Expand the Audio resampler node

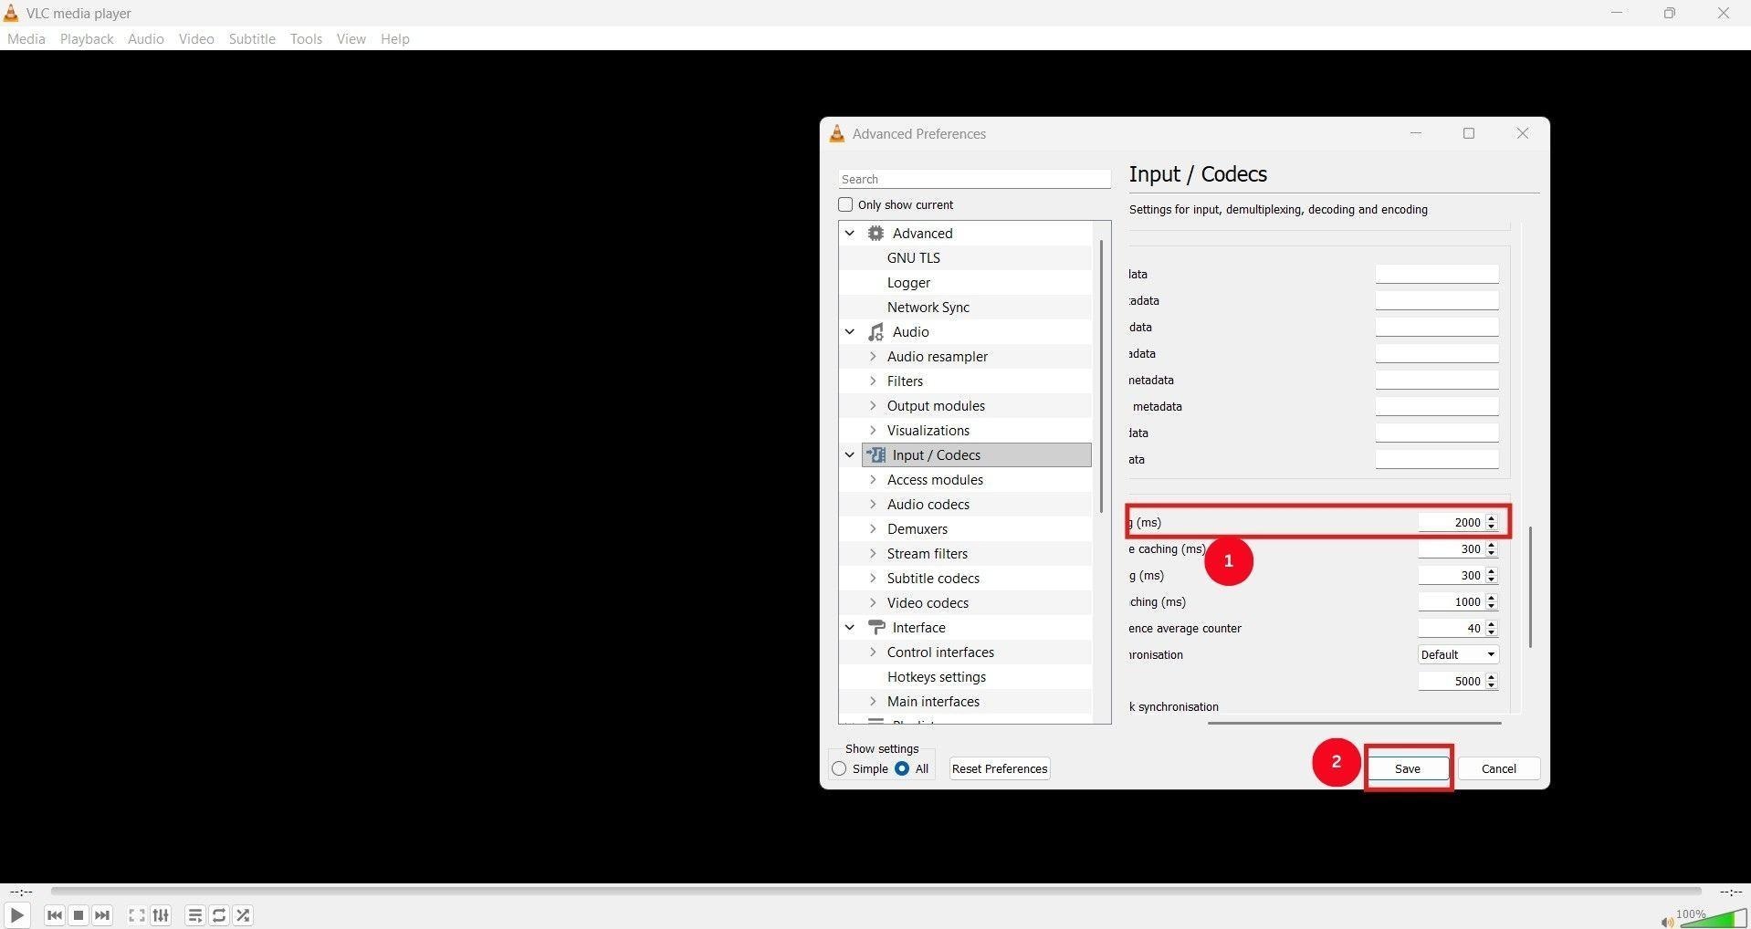(873, 357)
